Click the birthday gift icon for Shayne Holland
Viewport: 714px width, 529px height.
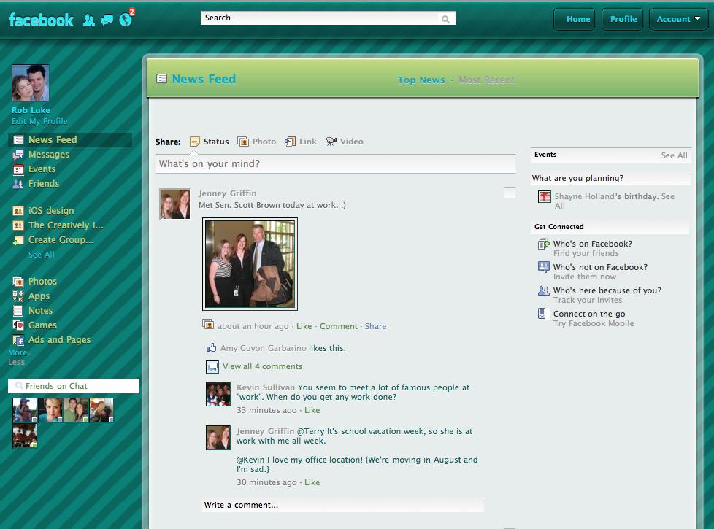545,197
